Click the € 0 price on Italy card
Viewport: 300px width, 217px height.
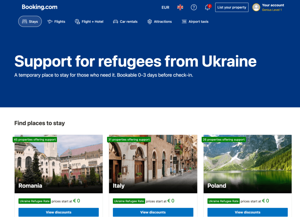171,201
